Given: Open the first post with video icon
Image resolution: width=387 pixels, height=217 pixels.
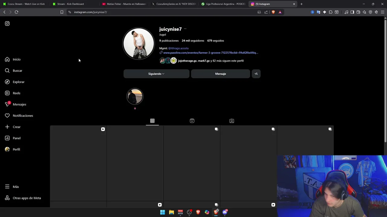Looking at the screenshot, I should [x=78, y=163].
